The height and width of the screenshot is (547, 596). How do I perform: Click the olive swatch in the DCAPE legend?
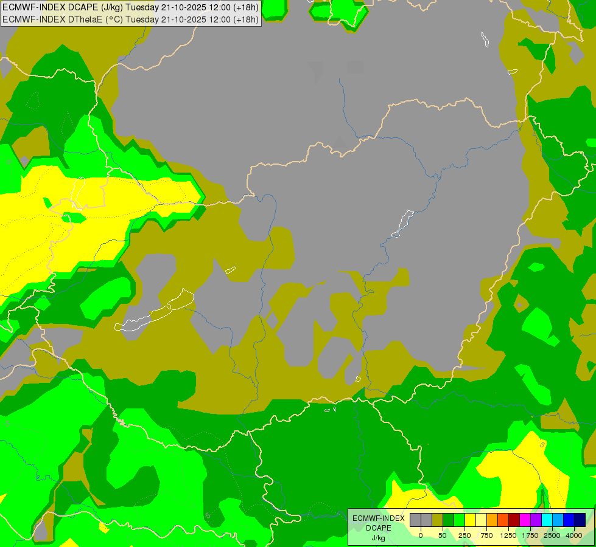pos(438,520)
